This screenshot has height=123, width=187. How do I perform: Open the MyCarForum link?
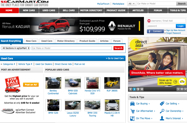103,4
